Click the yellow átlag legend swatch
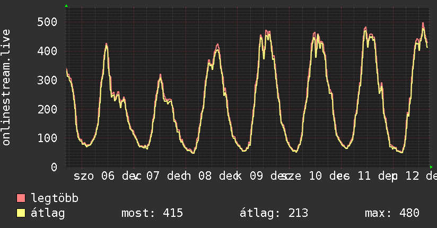The height and width of the screenshot is (228, 437). [21, 213]
